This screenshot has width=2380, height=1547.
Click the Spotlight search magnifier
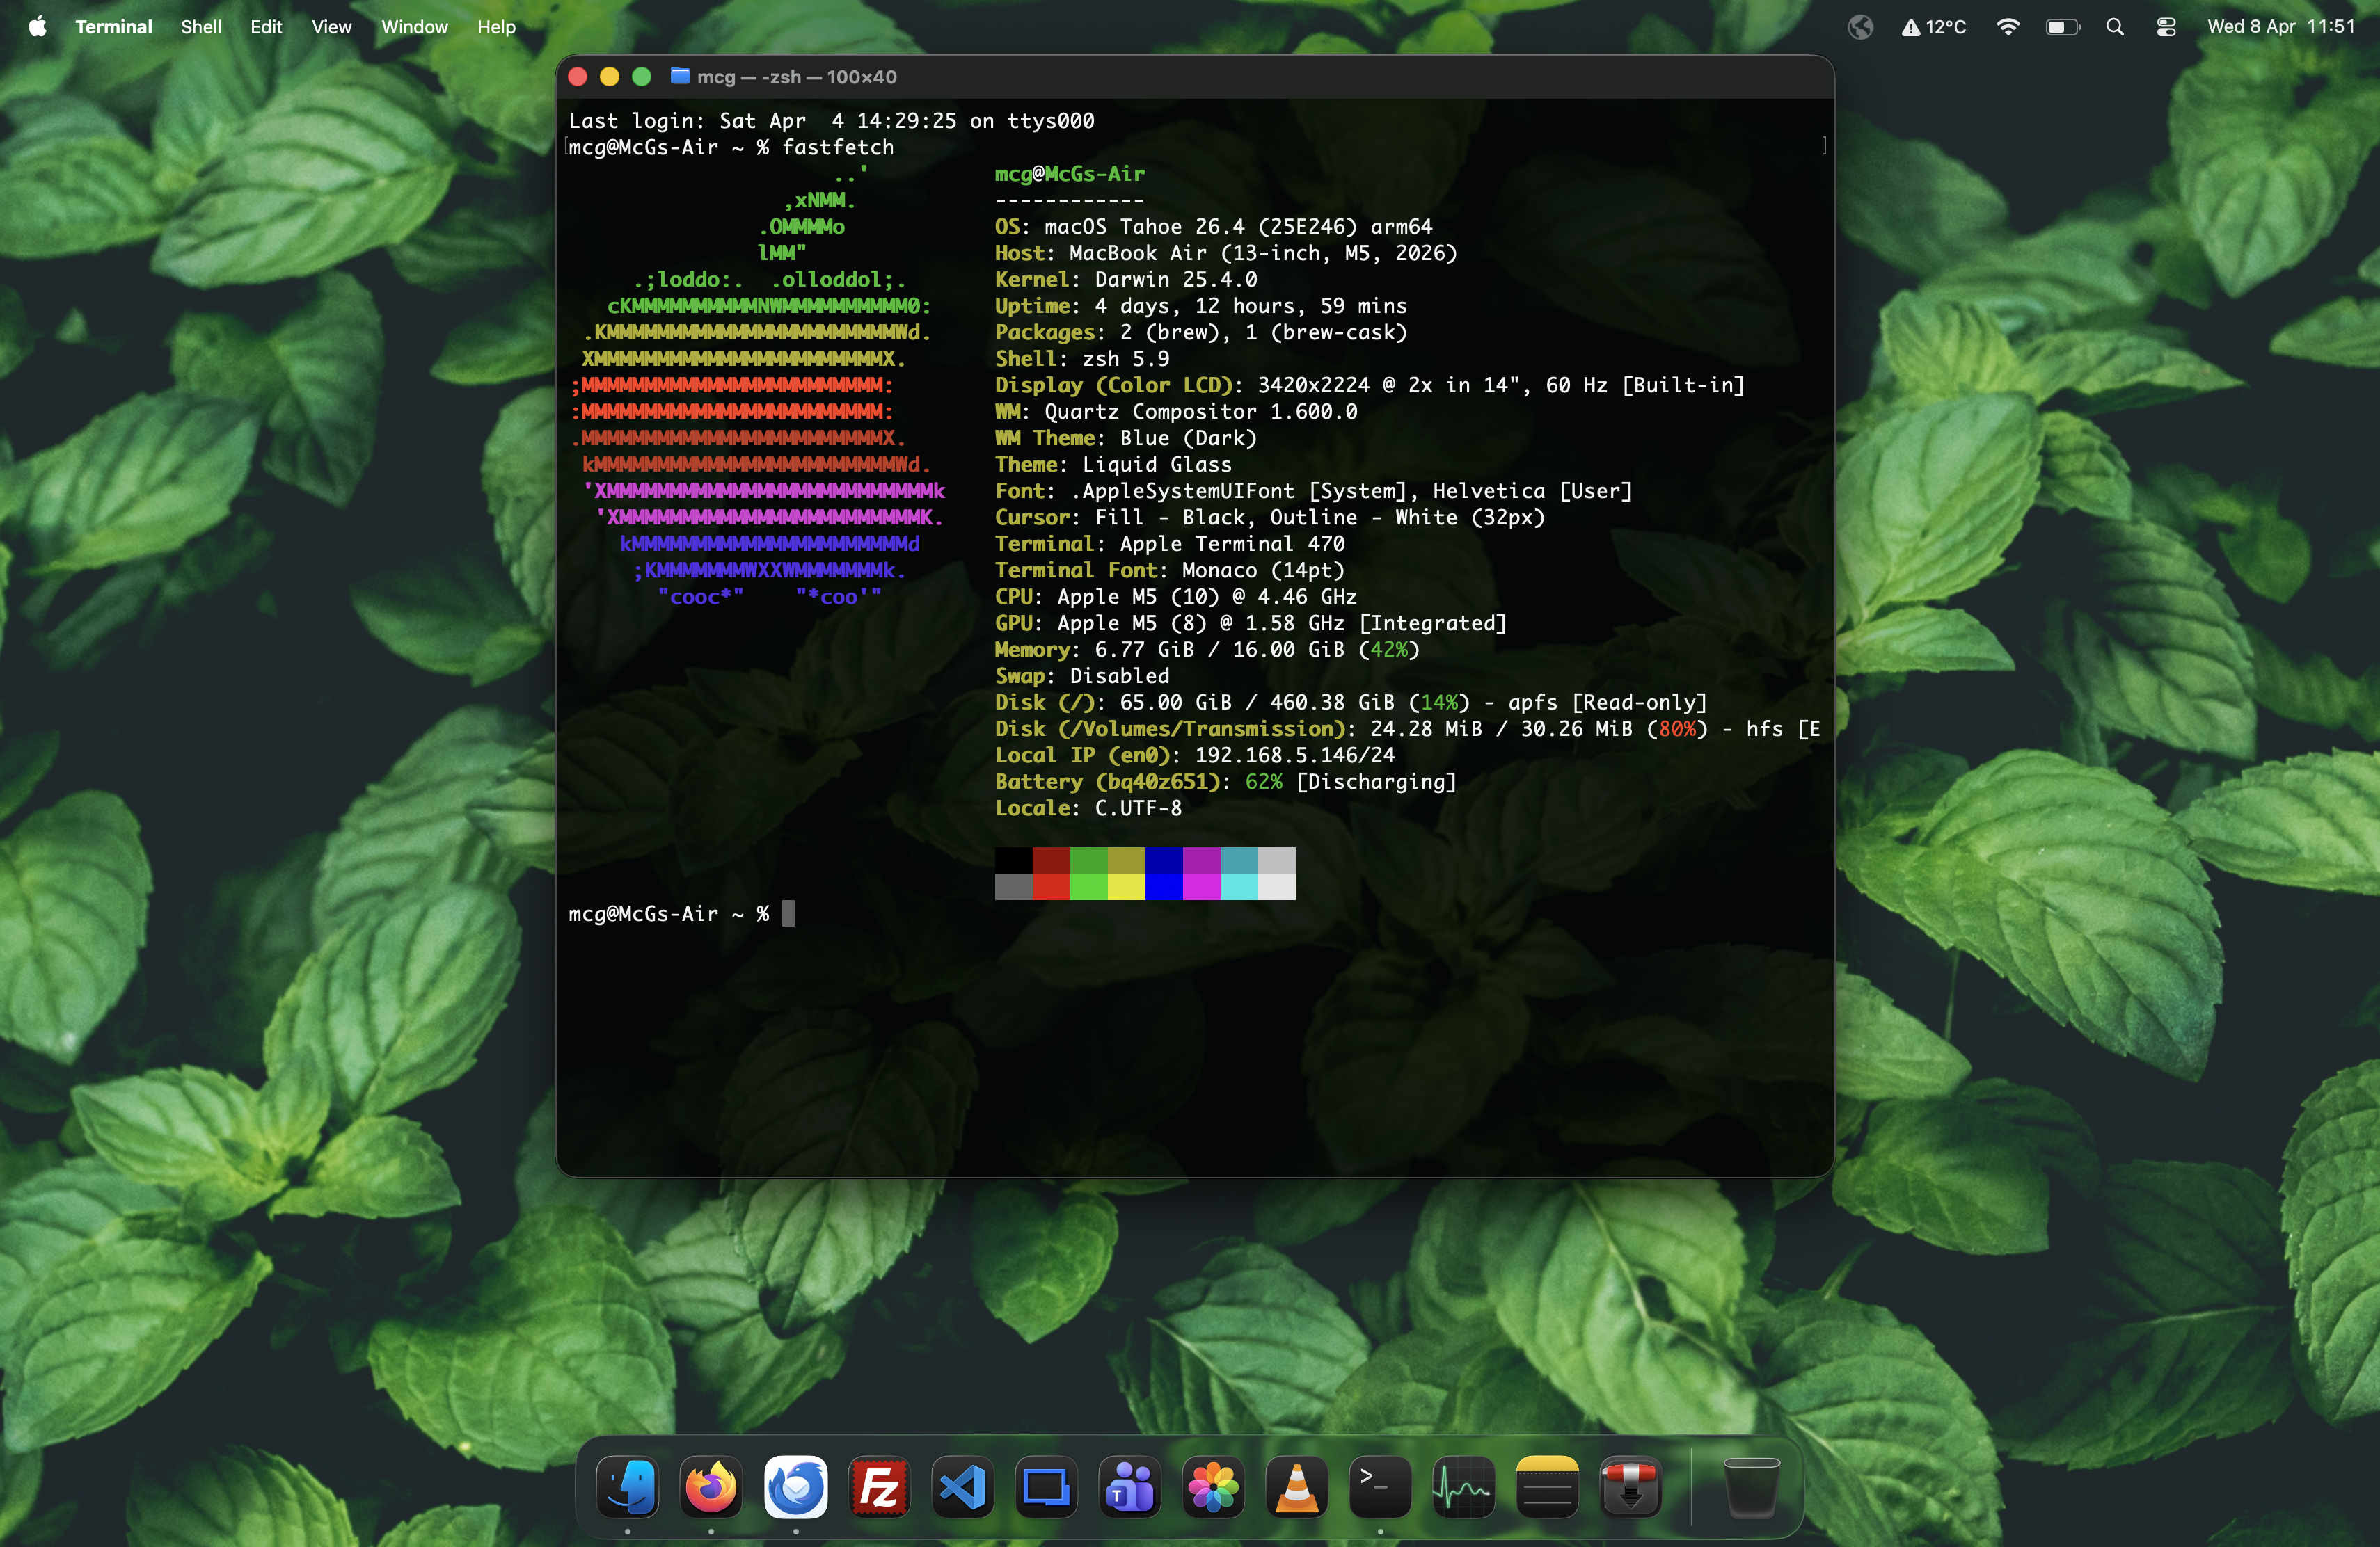(x=2115, y=27)
